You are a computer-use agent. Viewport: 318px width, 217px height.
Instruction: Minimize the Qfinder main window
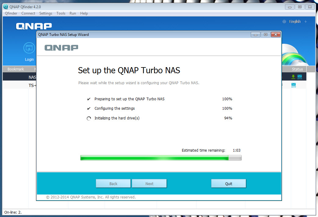coord(290,7)
